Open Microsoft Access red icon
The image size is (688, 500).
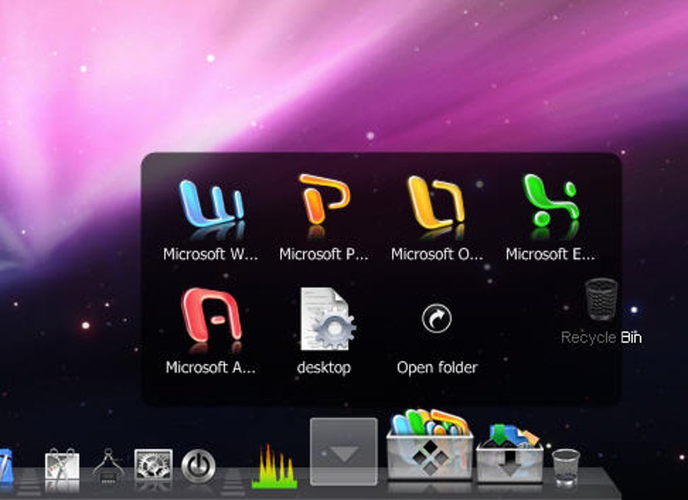point(211,314)
